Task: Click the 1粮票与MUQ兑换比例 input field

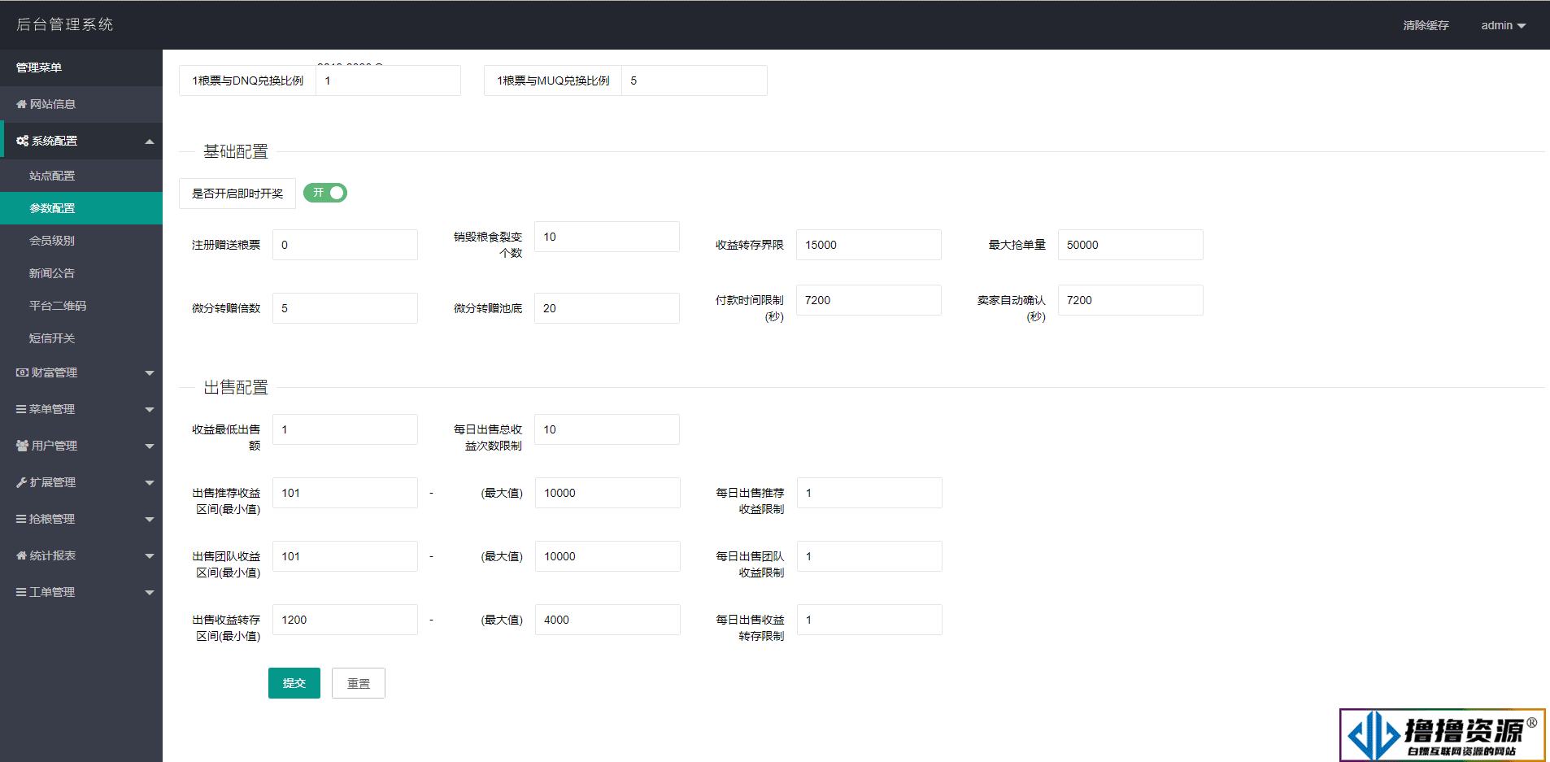Action: [x=694, y=81]
